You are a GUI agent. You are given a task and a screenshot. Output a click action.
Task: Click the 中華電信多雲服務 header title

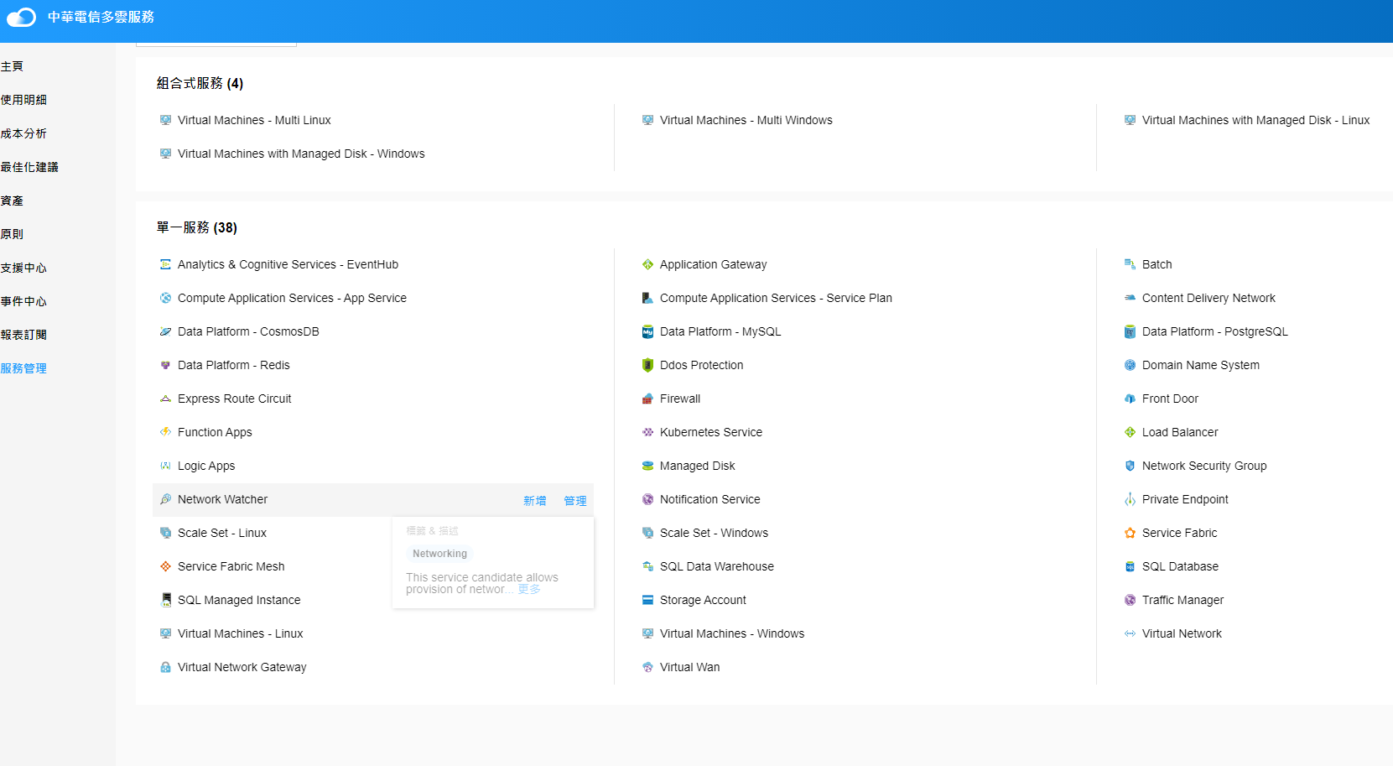click(101, 17)
